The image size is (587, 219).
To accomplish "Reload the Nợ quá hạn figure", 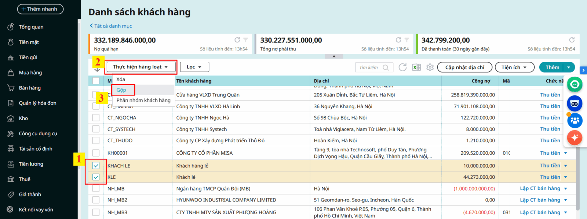I will [237, 40].
